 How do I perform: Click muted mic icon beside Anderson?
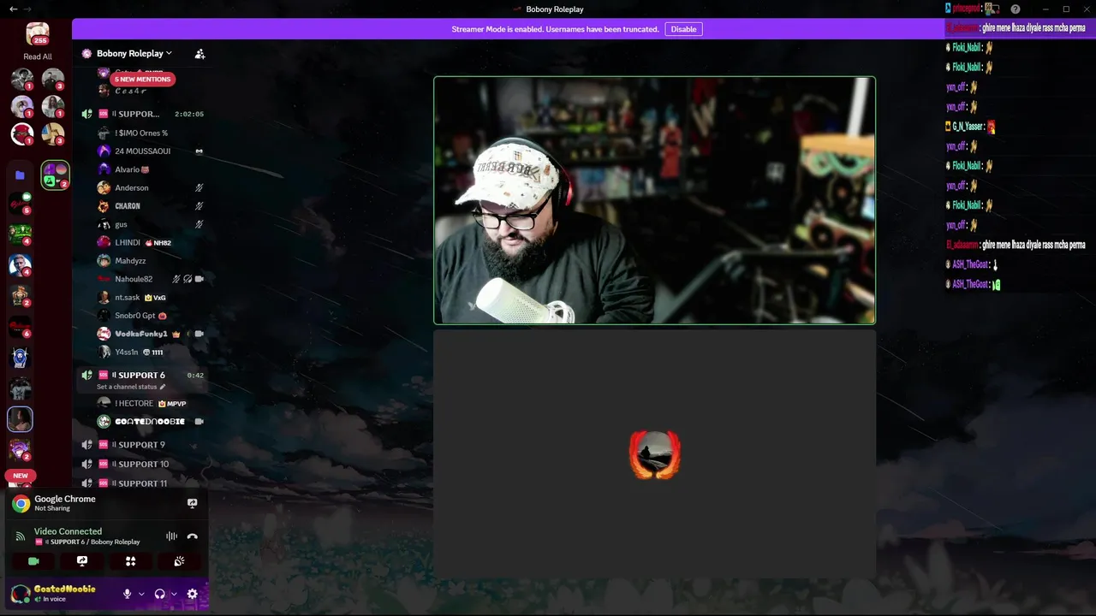[199, 187]
